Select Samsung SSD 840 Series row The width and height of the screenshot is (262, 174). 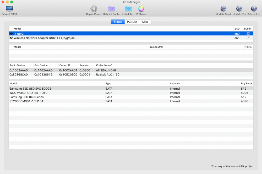[x=131, y=97]
